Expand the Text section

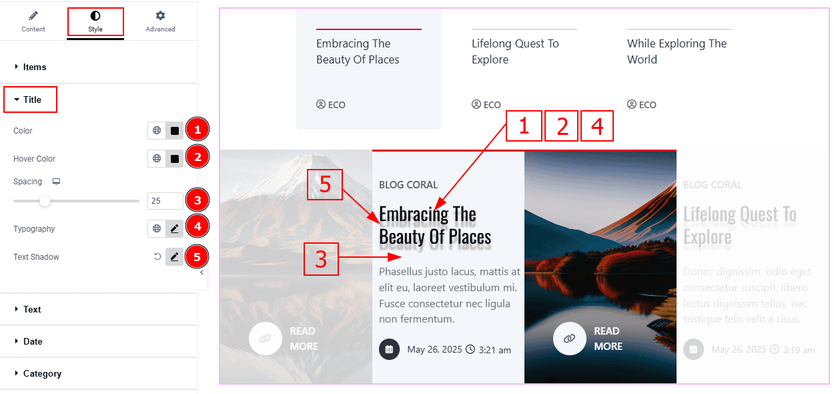pos(98,310)
